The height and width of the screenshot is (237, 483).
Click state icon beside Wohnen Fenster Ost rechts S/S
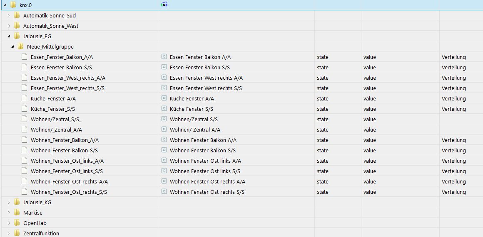[164, 192]
